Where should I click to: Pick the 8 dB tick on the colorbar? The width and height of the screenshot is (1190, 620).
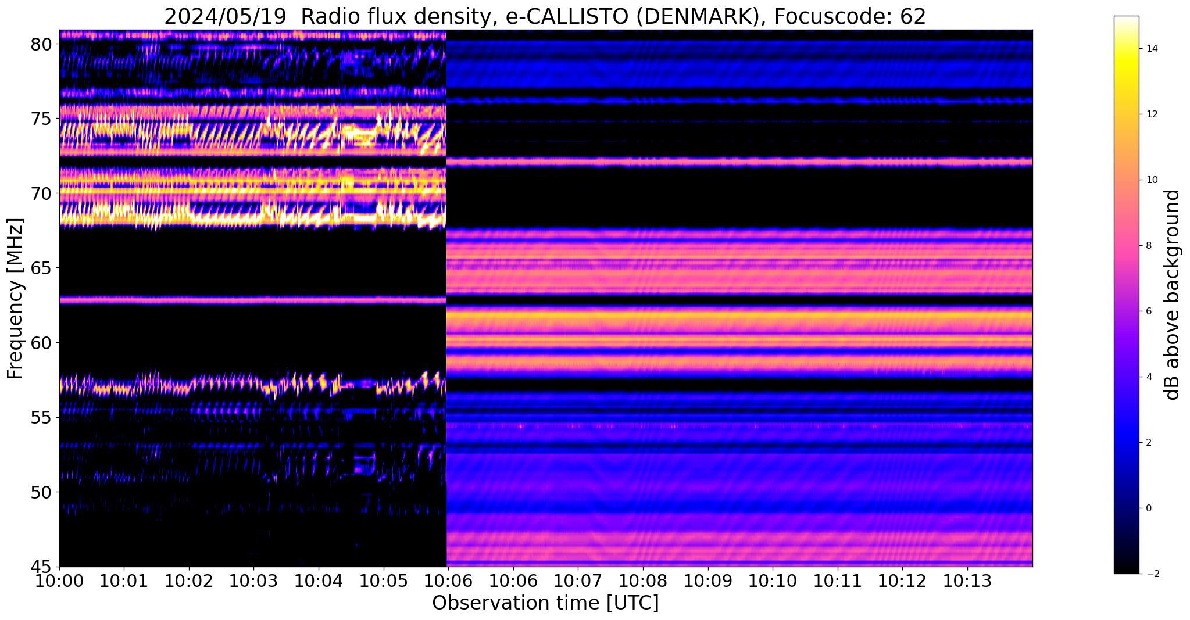[1148, 246]
